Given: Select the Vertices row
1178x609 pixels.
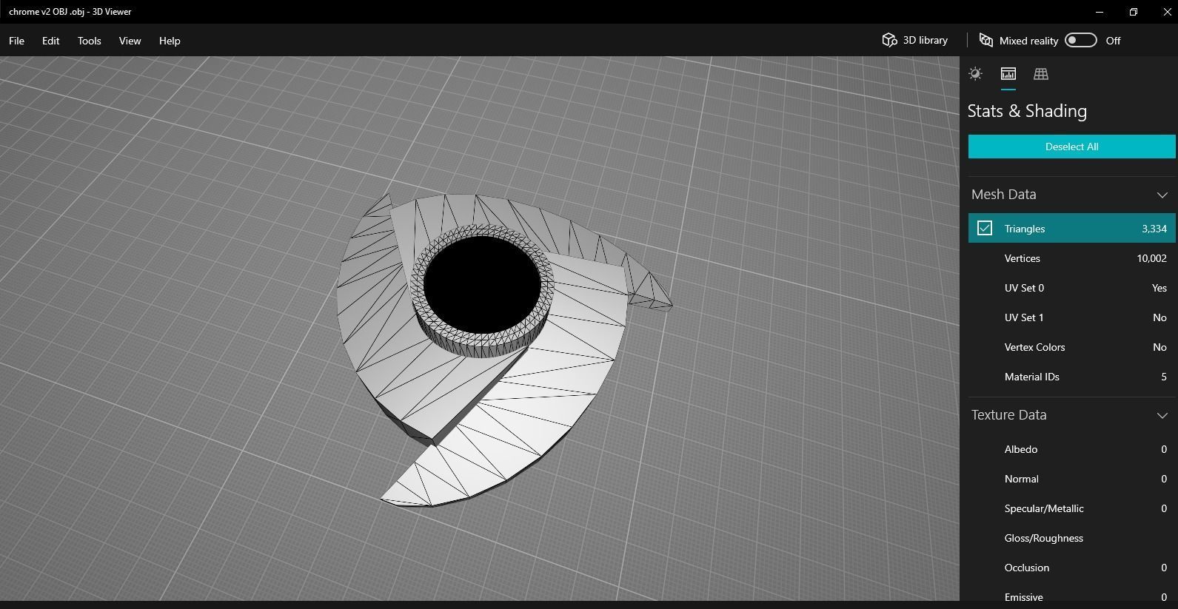Looking at the screenshot, I should (x=1071, y=258).
